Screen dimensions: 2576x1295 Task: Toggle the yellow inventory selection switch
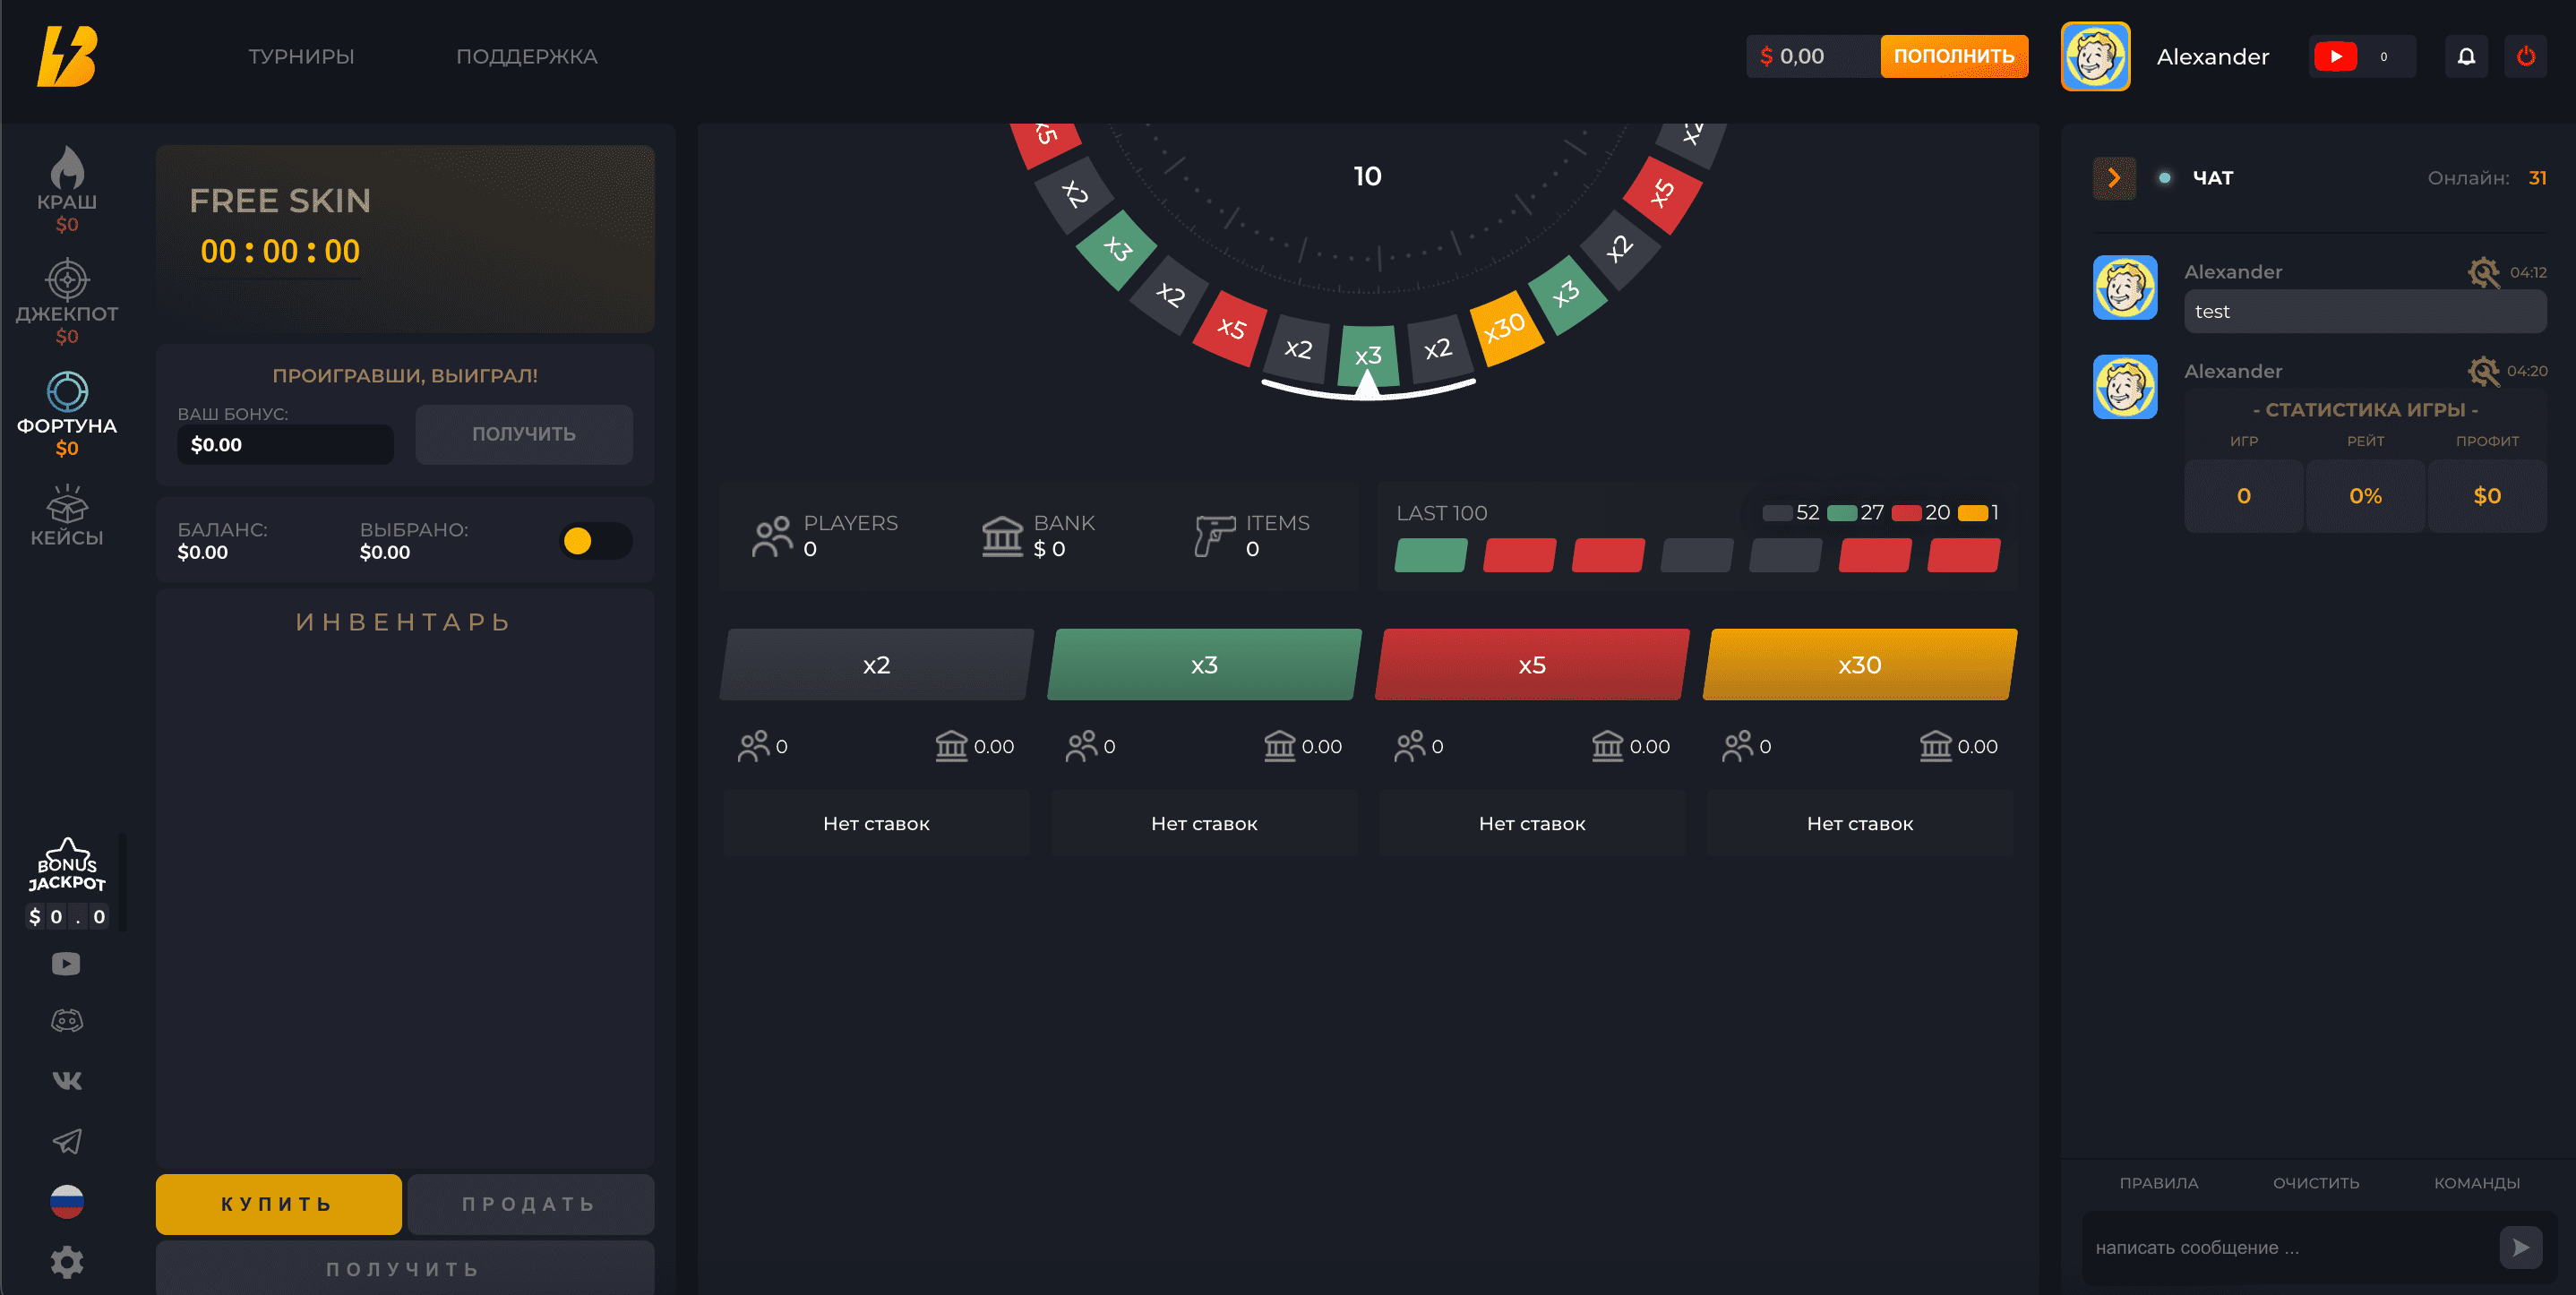595,541
